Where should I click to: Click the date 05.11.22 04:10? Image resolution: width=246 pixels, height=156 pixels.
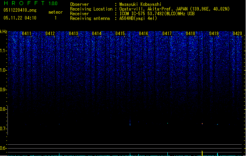(20, 18)
